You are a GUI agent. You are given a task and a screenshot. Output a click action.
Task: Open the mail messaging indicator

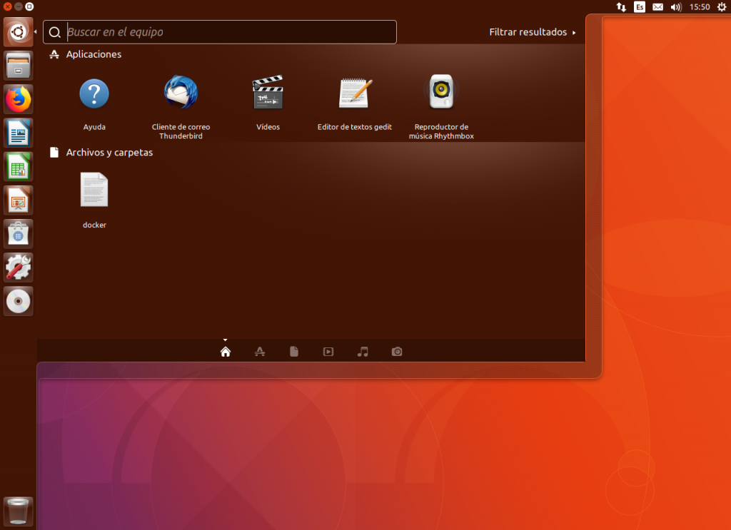click(x=657, y=7)
